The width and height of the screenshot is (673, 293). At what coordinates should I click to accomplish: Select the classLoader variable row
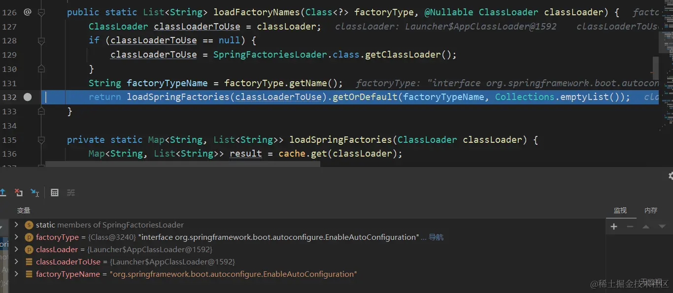coord(307,249)
